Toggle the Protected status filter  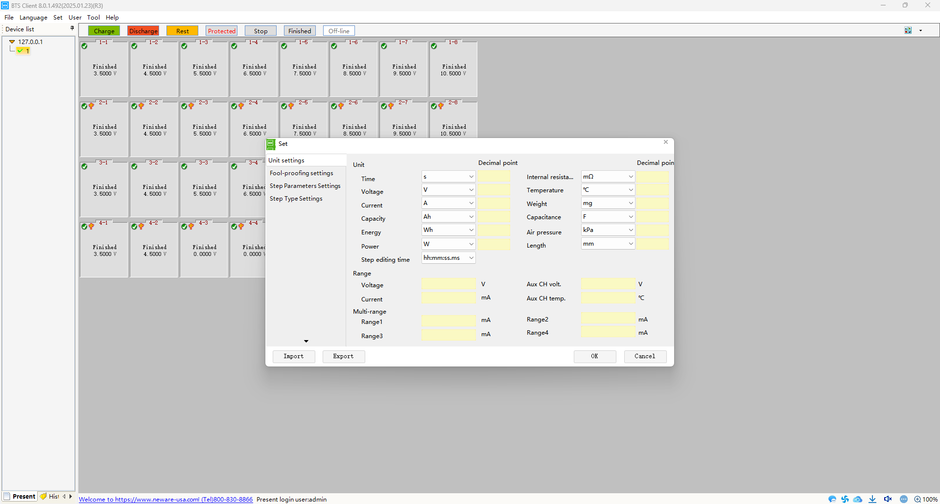pos(221,31)
